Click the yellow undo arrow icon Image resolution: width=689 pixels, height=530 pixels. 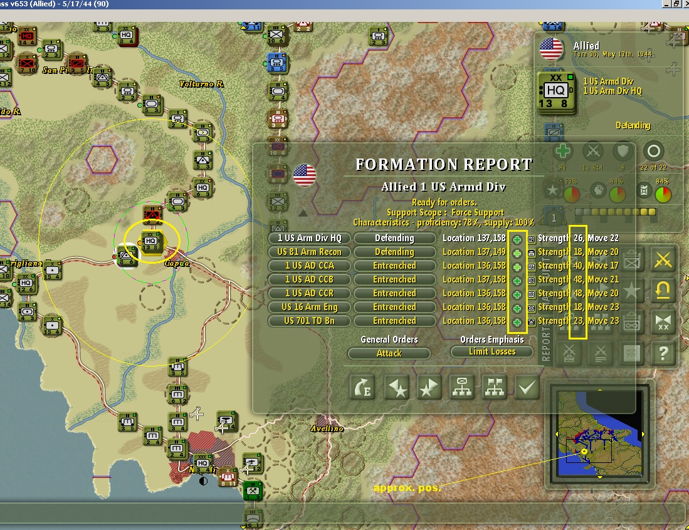pyautogui.click(x=663, y=290)
